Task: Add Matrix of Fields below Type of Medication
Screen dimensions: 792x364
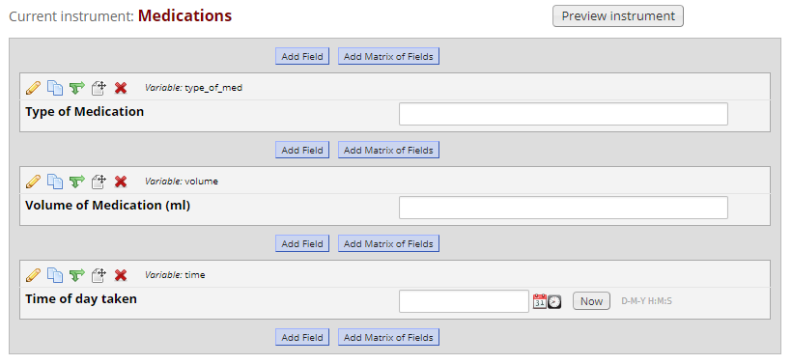Action: (x=388, y=150)
